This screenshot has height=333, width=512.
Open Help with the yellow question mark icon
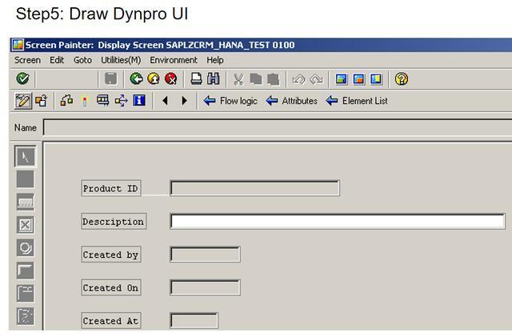tap(402, 79)
